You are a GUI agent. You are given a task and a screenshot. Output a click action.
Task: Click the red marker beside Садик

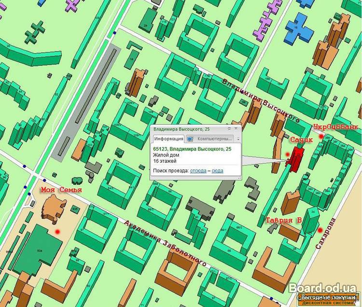[x=288, y=154]
